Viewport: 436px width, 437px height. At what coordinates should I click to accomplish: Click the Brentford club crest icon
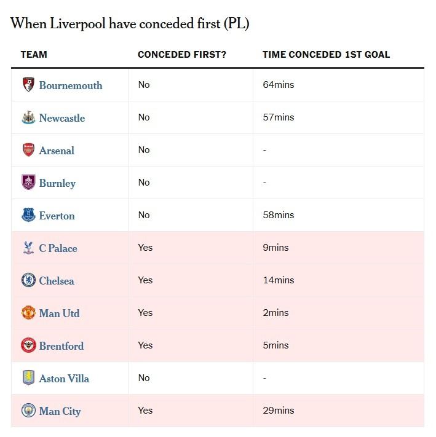coord(28,345)
